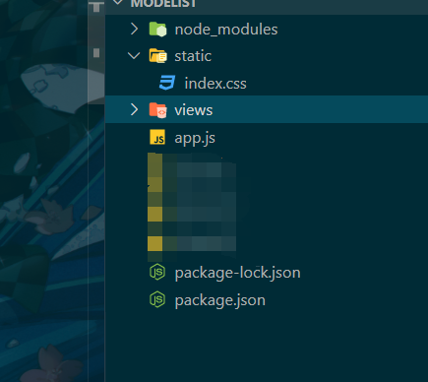Viewport: 428px width, 382px height.
Task: Click the static yellow folder icon
Action: tap(157, 56)
